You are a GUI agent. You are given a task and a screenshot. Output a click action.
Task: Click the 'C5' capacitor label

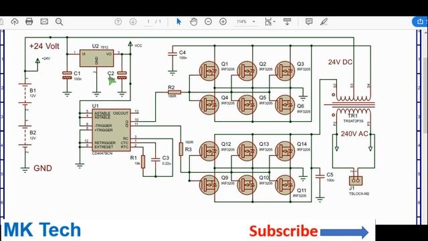coord(330,175)
